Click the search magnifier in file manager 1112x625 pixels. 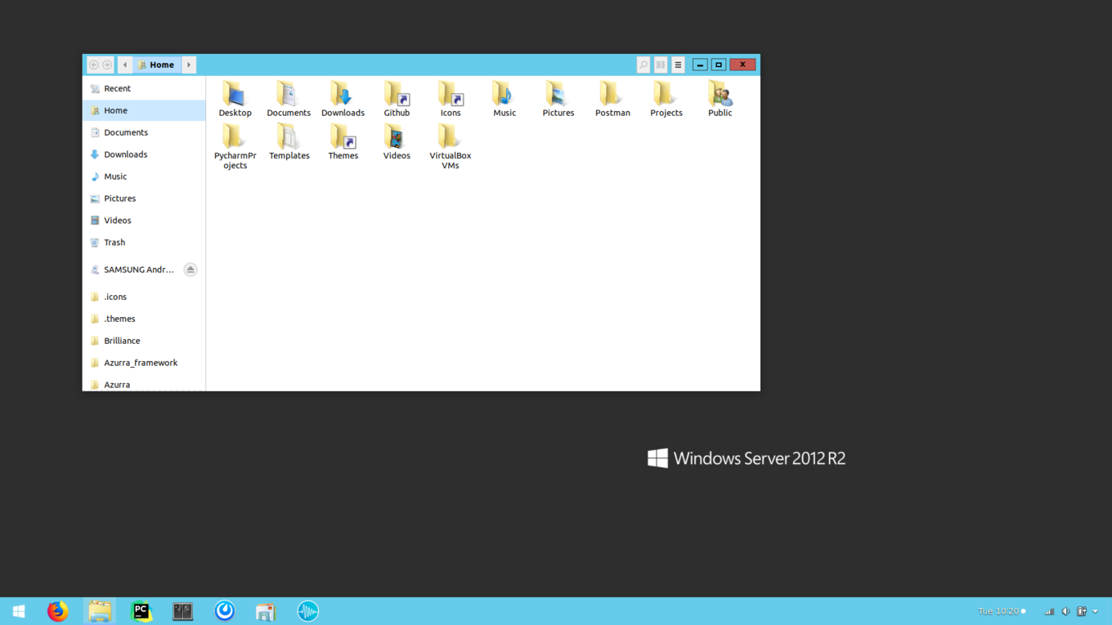643,65
